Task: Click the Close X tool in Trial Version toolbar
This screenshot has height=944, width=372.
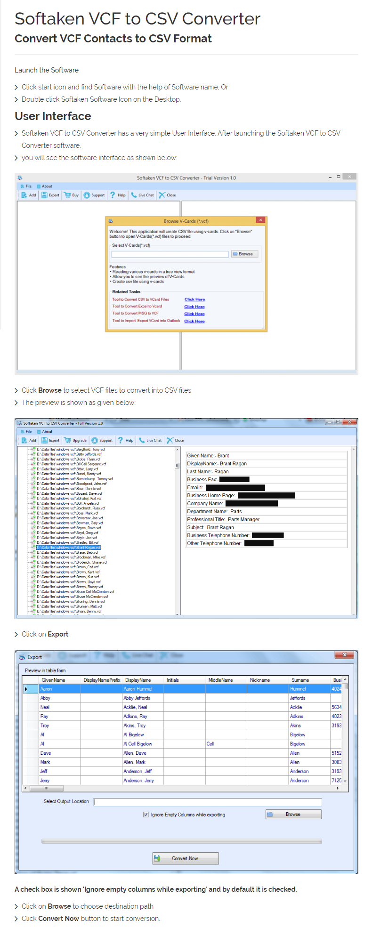Action: (x=162, y=195)
